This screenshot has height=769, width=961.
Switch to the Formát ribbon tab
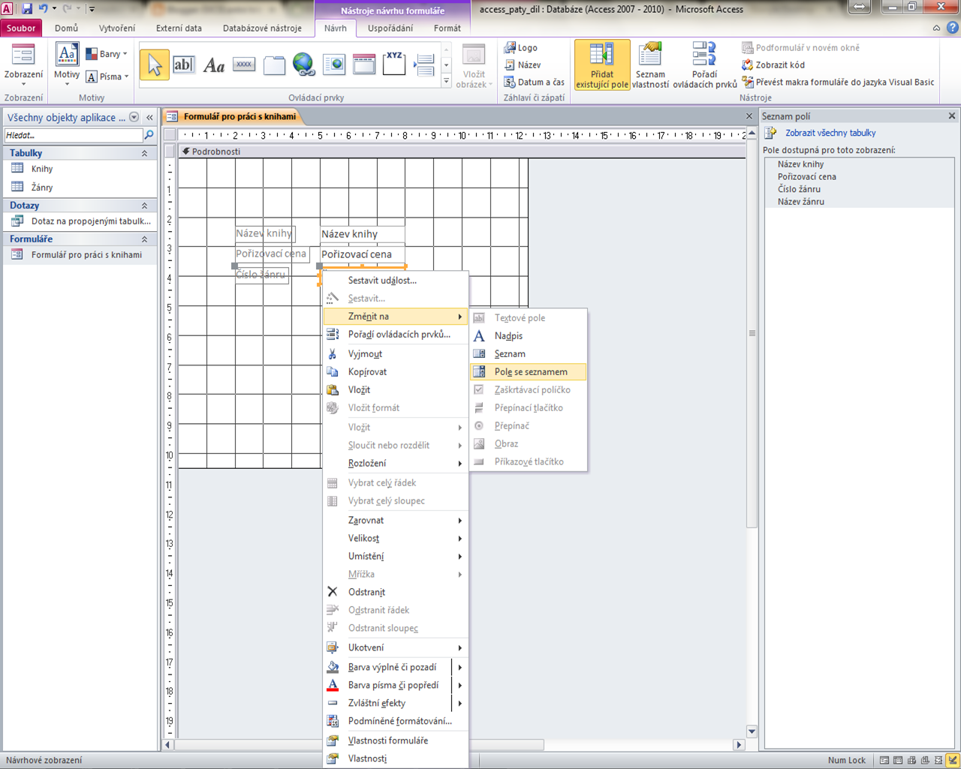pyautogui.click(x=447, y=28)
